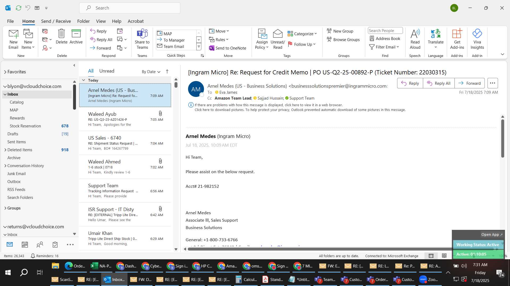Click the Meeting reply icon
This screenshot has width=510, height=286.
tap(120, 31)
